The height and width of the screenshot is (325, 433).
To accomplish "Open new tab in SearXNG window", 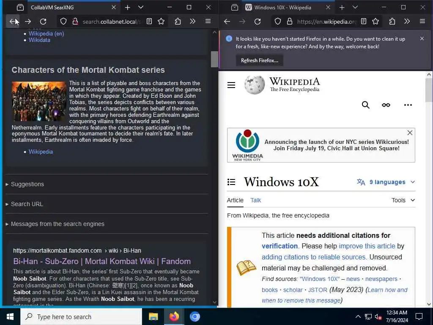I will [x=127, y=8].
